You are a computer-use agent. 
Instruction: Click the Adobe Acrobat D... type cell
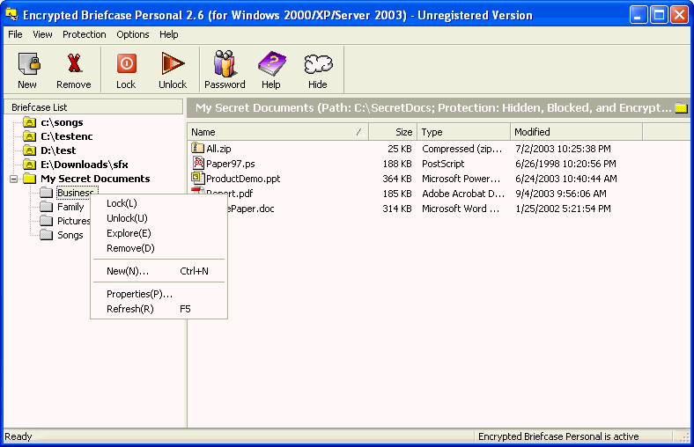coord(463,194)
